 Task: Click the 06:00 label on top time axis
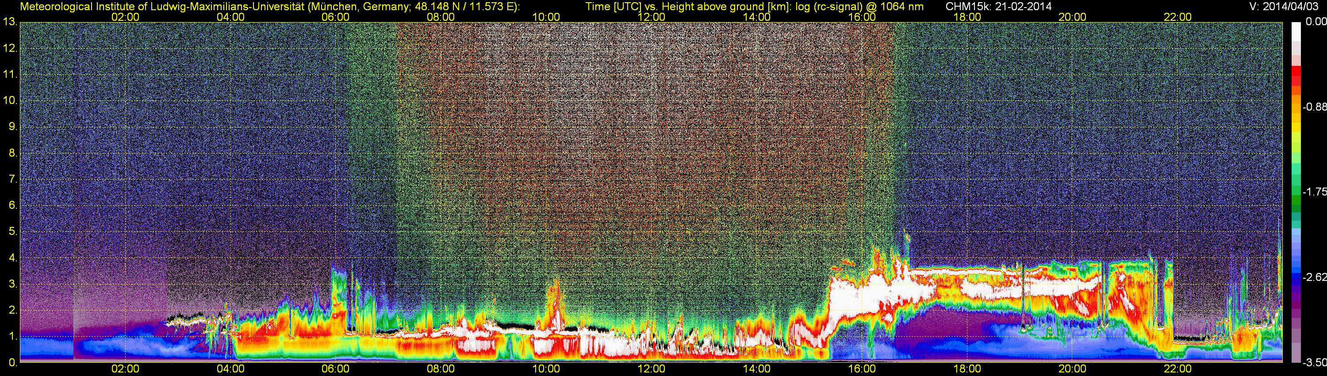point(335,17)
